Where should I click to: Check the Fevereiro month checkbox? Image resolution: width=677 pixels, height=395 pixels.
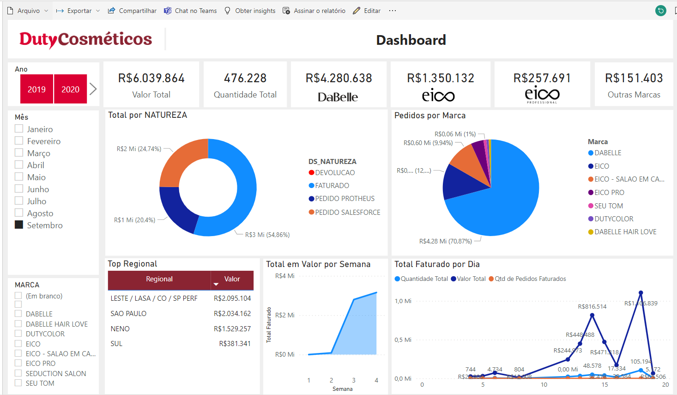click(19, 140)
